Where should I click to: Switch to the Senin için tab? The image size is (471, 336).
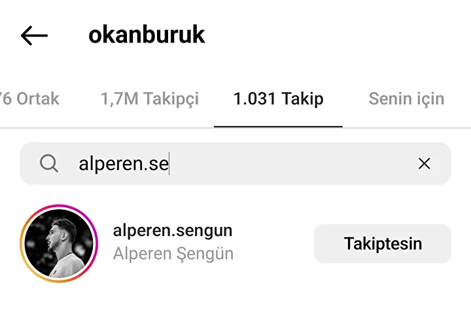point(406,99)
